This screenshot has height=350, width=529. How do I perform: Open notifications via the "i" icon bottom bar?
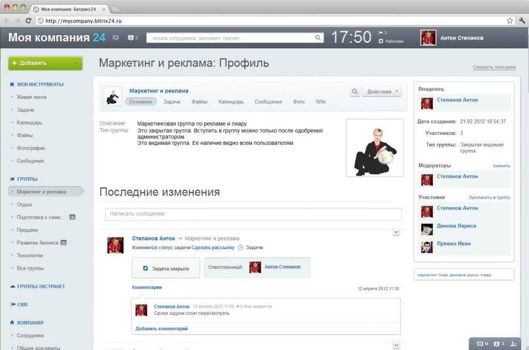pos(496,344)
